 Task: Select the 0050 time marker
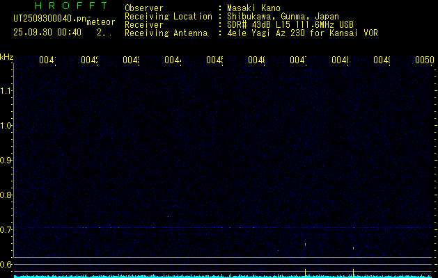[424, 60]
